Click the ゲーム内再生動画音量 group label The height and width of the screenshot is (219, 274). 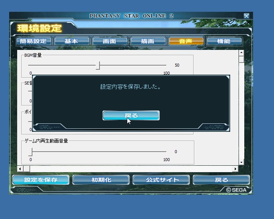pos(46,141)
